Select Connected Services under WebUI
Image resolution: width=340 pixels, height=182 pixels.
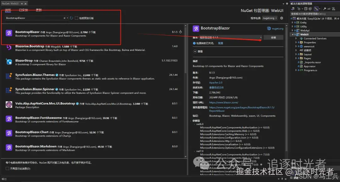pos(315,39)
